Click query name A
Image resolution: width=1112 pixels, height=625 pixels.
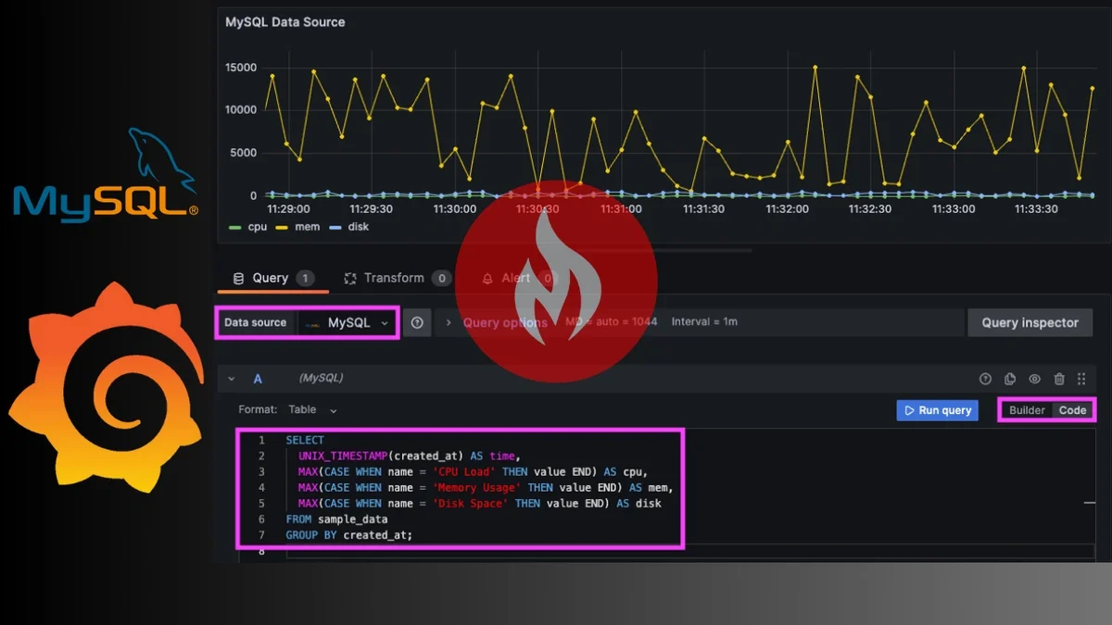coord(258,379)
